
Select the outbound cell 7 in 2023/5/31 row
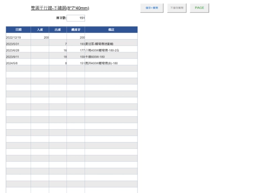(58, 43)
